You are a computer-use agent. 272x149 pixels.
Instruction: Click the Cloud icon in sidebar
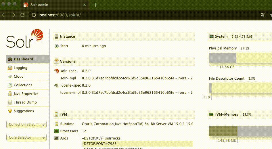(x=10, y=77)
